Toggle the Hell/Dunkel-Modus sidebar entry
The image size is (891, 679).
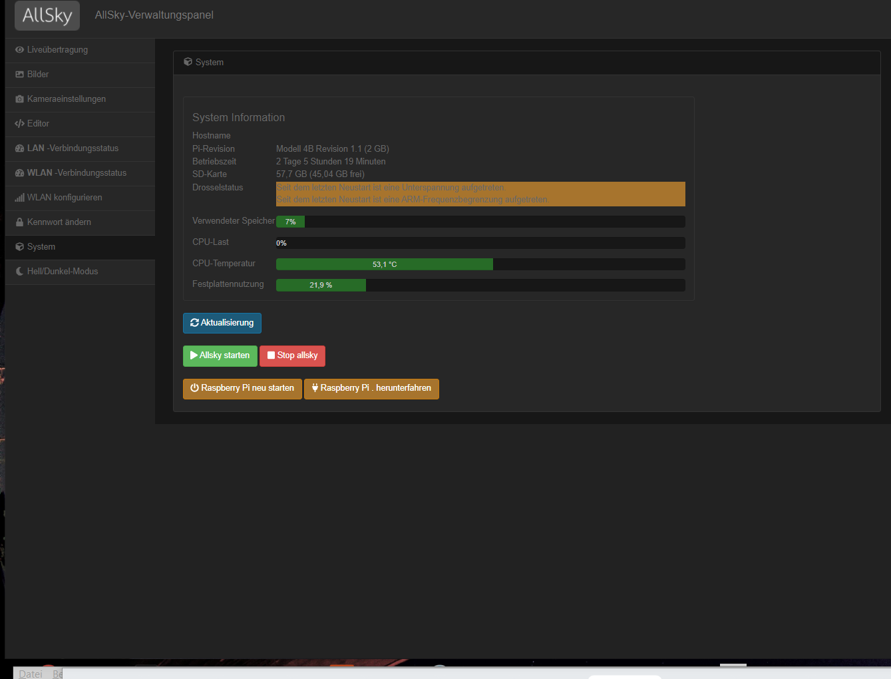(x=80, y=272)
